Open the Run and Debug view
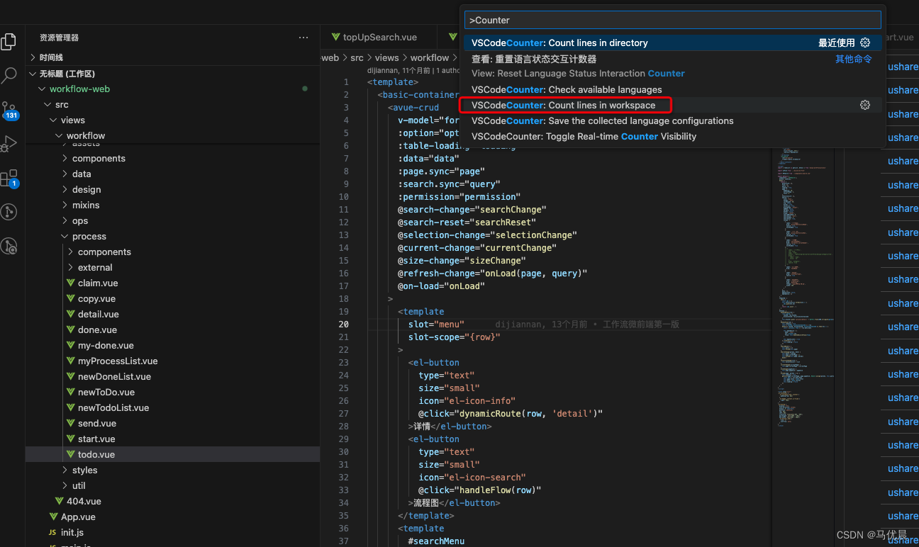The image size is (919, 547). point(9,143)
